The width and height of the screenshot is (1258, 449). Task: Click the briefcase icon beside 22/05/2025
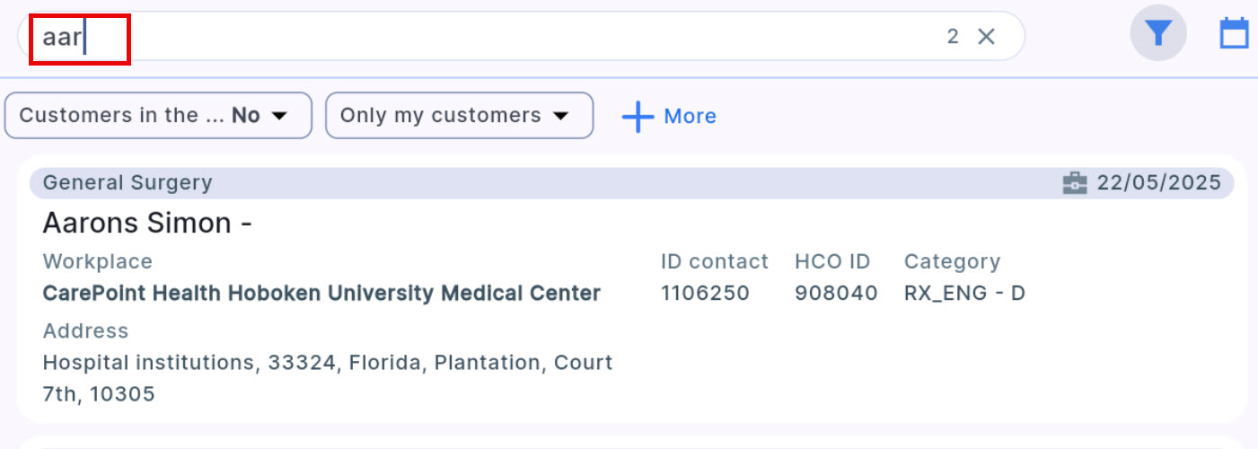coord(1074,183)
